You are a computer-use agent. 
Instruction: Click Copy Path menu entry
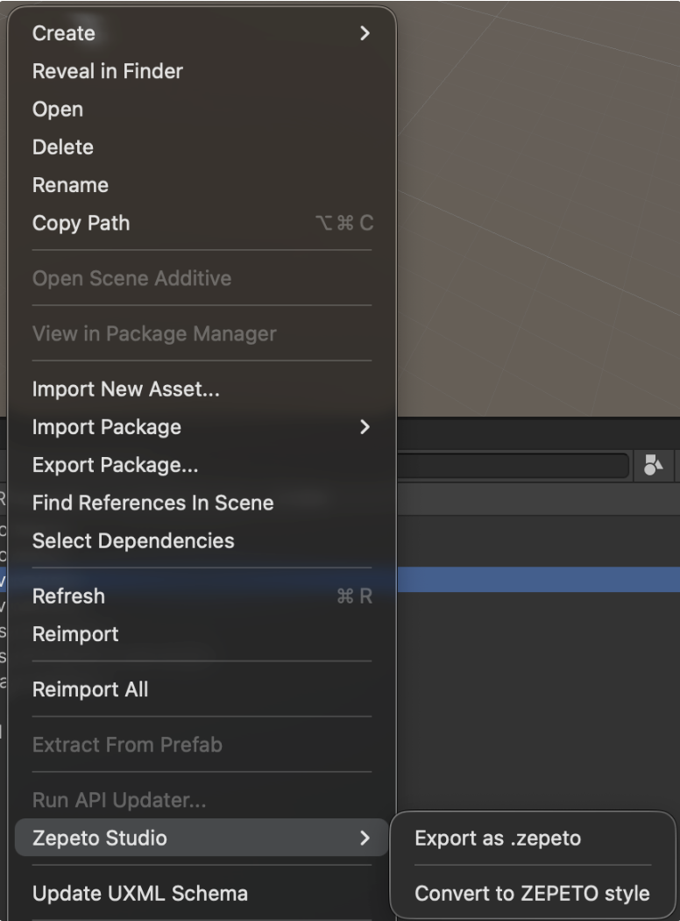pyautogui.click(x=202, y=223)
